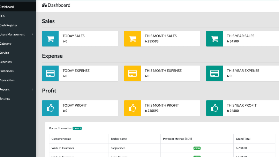Viewport: 279px width, 157px height.
Task: Click the dashboard gauge icon in header
Action: click(x=44, y=5)
